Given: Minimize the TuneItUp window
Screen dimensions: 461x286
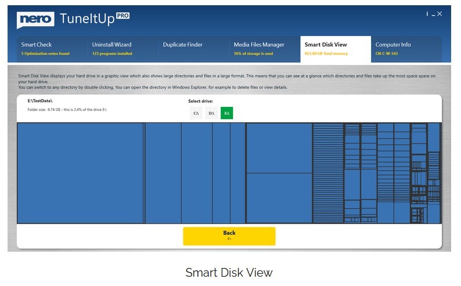Looking at the screenshot, I should [x=433, y=15].
